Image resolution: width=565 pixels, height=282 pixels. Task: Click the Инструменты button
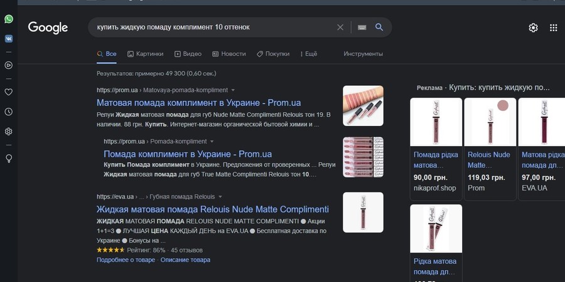click(x=363, y=54)
